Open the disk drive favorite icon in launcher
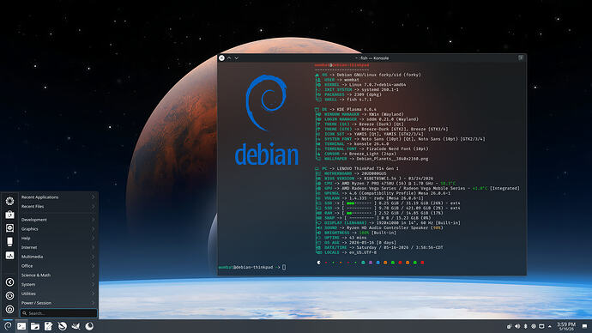Screen dimensions: 592x333 [9, 228]
